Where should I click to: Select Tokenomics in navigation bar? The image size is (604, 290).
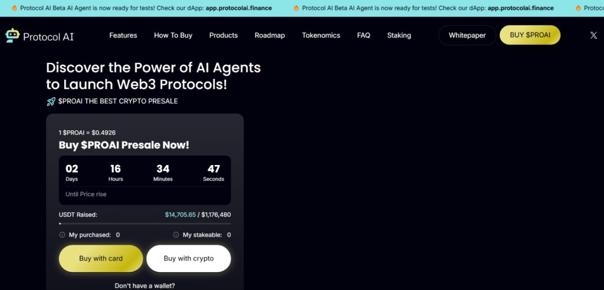point(321,35)
